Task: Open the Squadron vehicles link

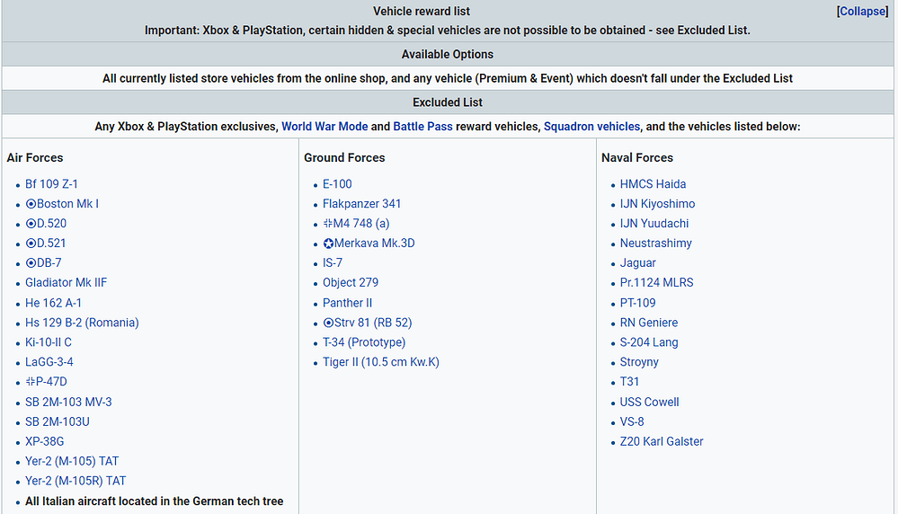Action: click(x=591, y=127)
